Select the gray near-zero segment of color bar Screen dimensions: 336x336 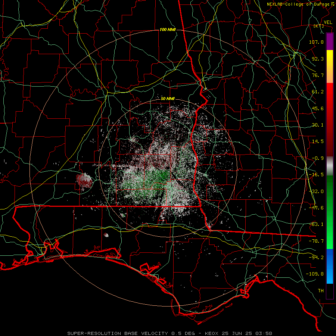330,166
